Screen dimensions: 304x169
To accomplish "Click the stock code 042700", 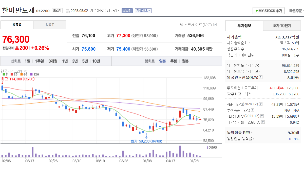I will (43, 11).
